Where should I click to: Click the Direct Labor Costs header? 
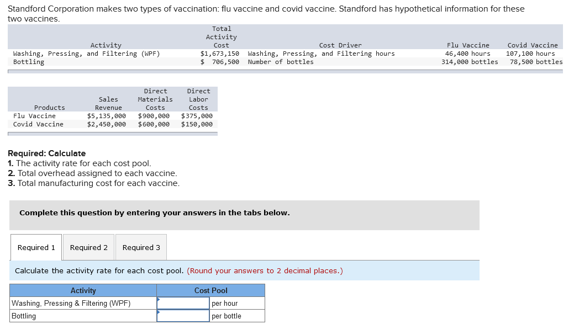[x=198, y=99]
